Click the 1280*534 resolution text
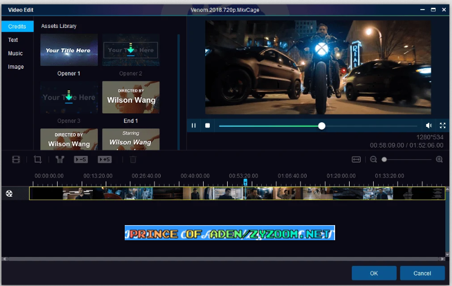The width and height of the screenshot is (452, 286). [x=430, y=137]
